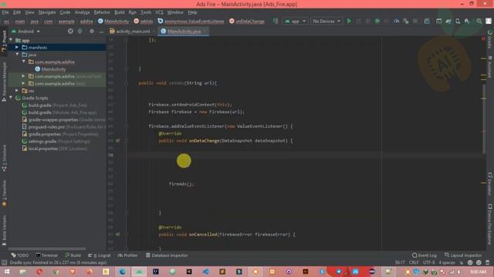The height and width of the screenshot is (277, 494).
Task: Collapse the app module tree node
Action: coord(12,40)
